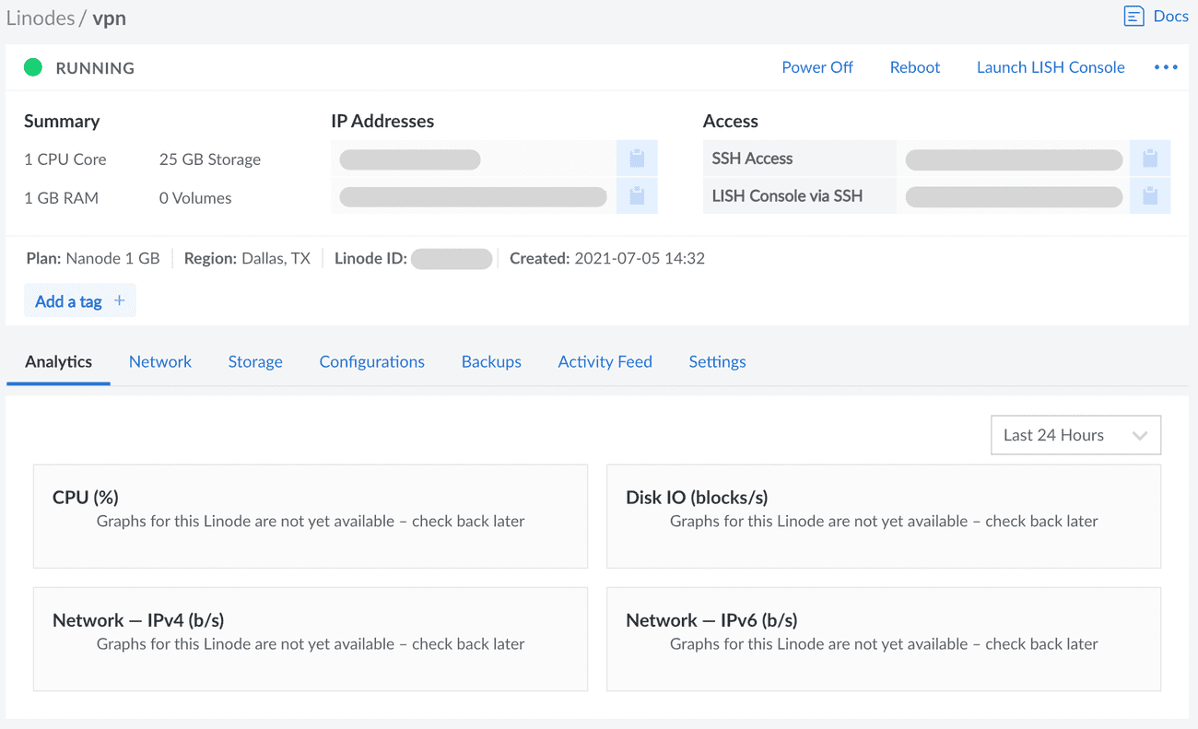Open the Last 24 Hours time range dropdown
Image resolution: width=1198 pixels, height=729 pixels.
tap(1075, 434)
